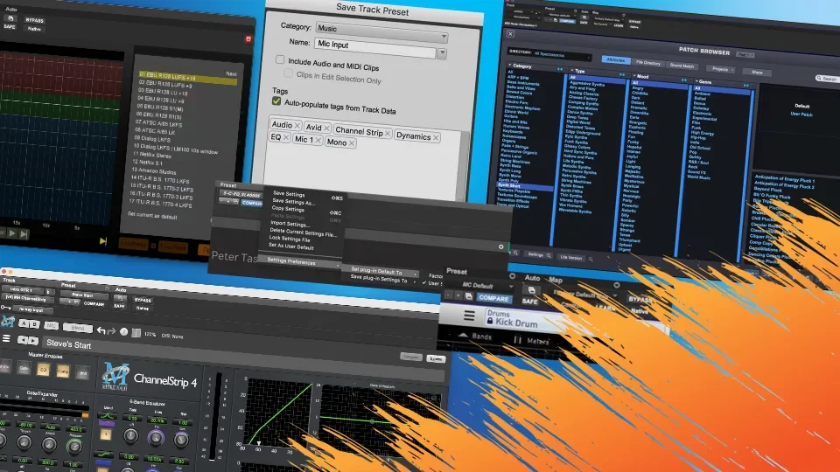The height and width of the screenshot is (472, 840).
Task: Click the Metric Halo logo in ChannelStrip toolbar
Action: (x=8, y=321)
